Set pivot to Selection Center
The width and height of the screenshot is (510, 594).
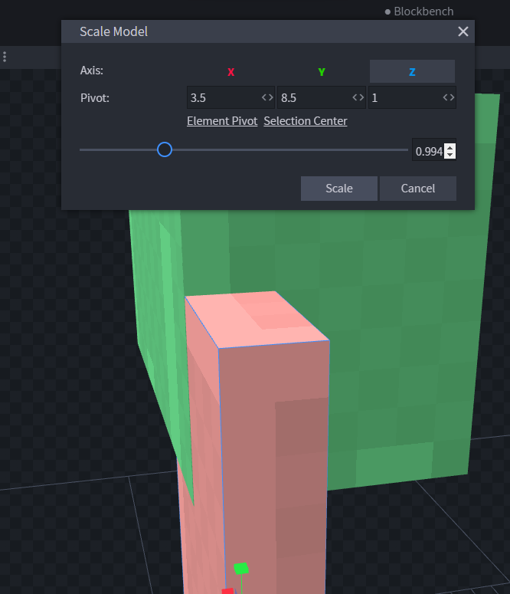pos(306,121)
